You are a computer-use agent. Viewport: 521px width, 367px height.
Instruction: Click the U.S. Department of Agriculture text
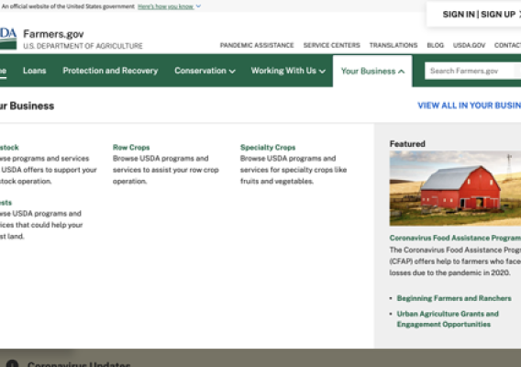[83, 46]
